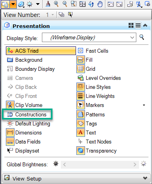Image resolution: width=152 pixels, height=184 pixels.
Task: Toggle the Grid display
Action: coord(86,69)
